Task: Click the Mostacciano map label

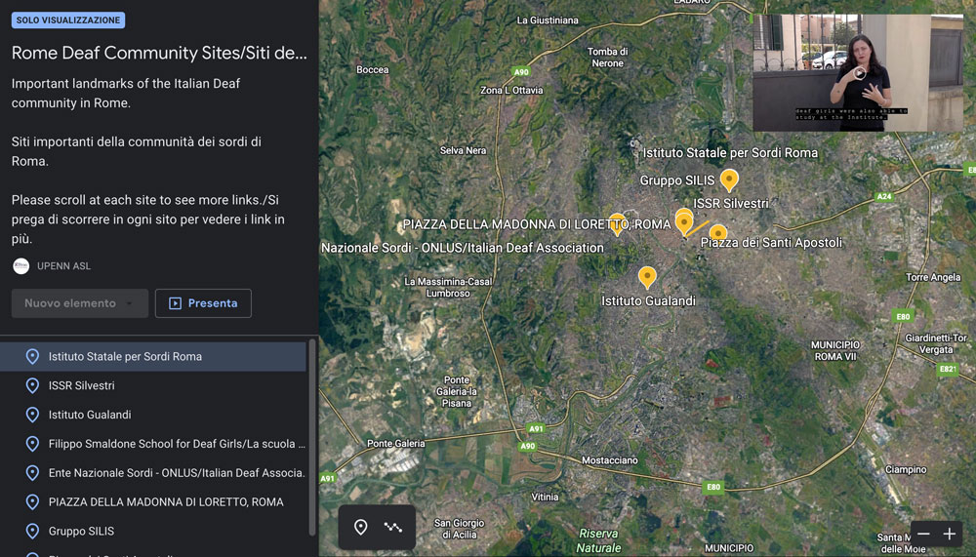Action: pyautogui.click(x=609, y=460)
